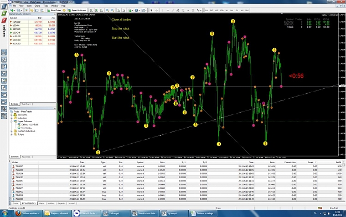This screenshot has height=217, width=346.
Task: Open the indicators list dropdown
Action: (x=131, y=11)
